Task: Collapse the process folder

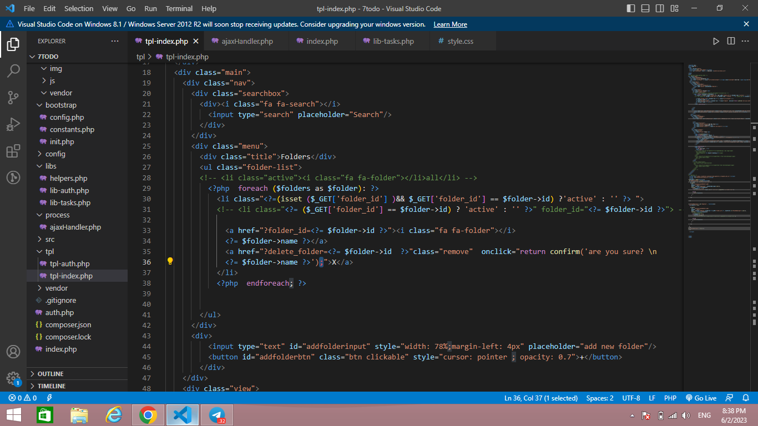Action: [78, 215]
